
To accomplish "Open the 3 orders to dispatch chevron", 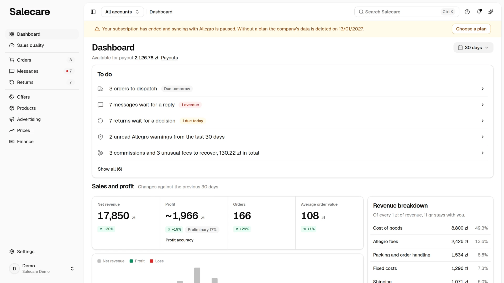I will coord(482,89).
